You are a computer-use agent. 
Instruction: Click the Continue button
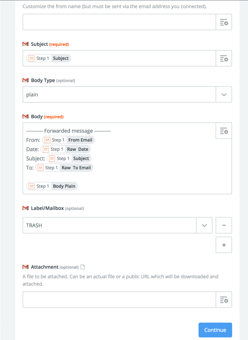tap(215, 330)
